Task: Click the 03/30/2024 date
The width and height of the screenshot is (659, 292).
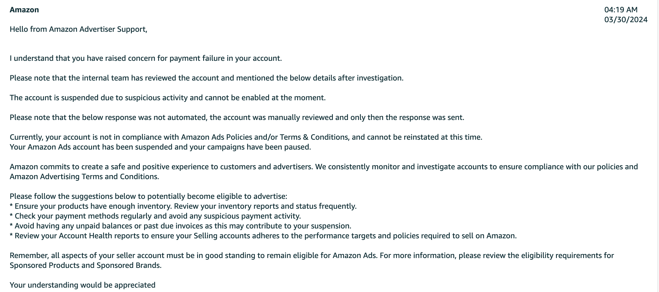Action: 626,20
